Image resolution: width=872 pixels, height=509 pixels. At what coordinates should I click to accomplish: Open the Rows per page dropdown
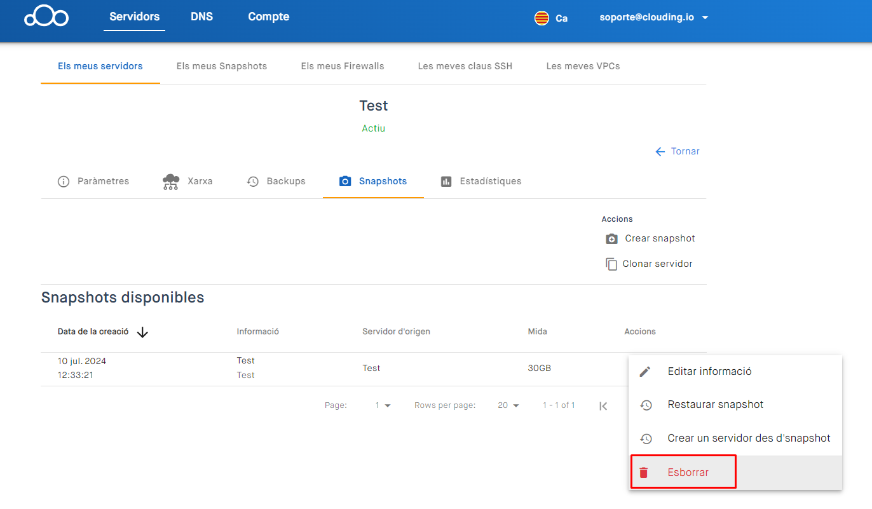508,405
